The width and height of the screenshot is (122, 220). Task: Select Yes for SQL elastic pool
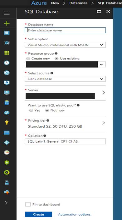pos(31,110)
